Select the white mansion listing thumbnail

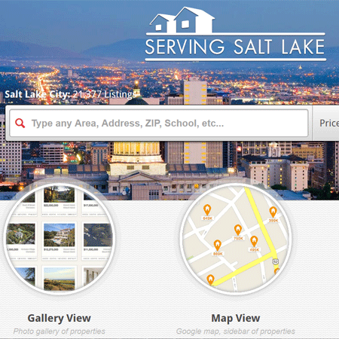[x=60, y=235]
